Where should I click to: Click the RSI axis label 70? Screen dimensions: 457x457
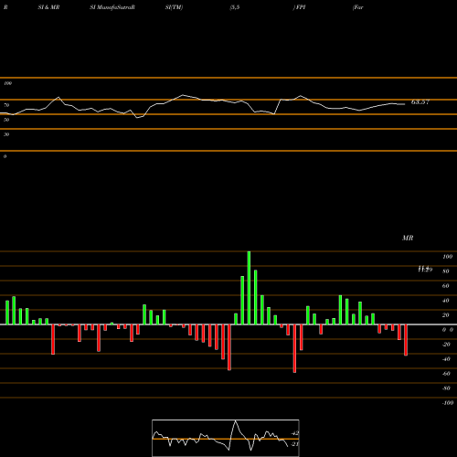click(6, 105)
